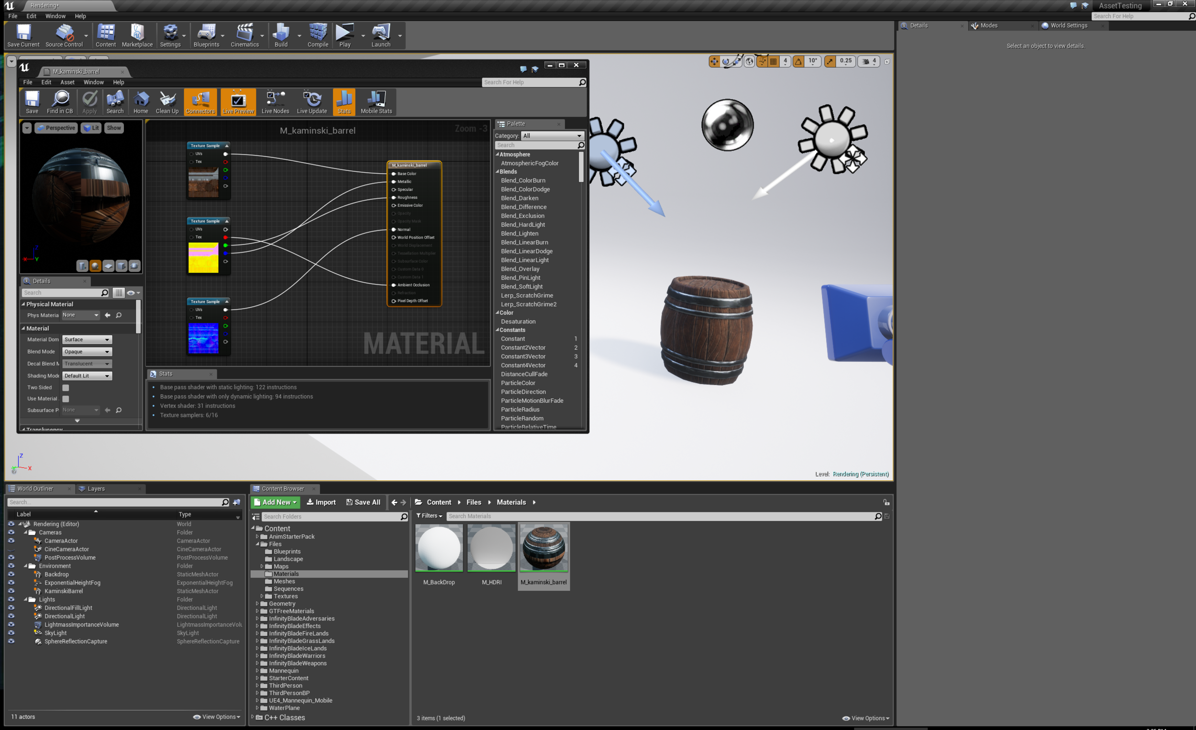
Task: Open Content toolbar button
Action: click(105, 35)
